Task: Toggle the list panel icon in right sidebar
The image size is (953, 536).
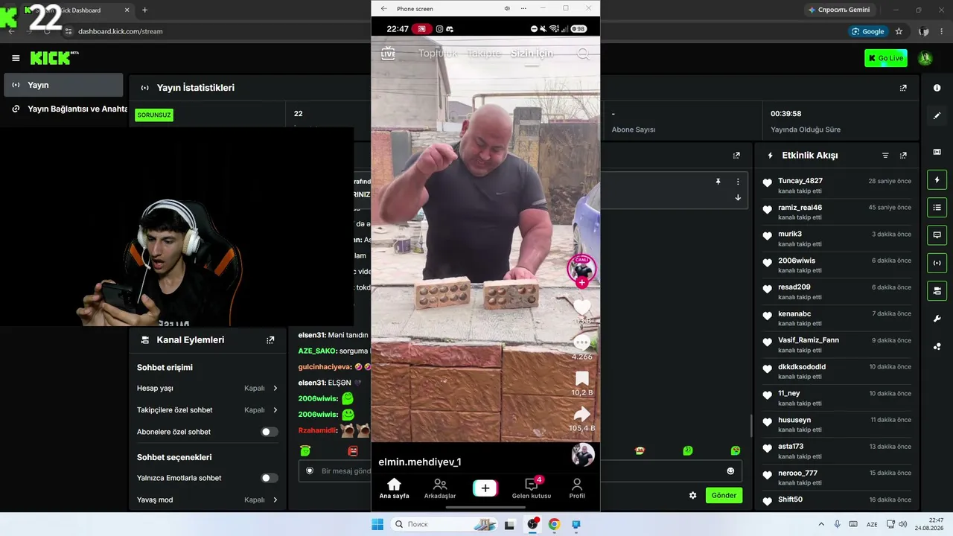Action: pyautogui.click(x=937, y=208)
